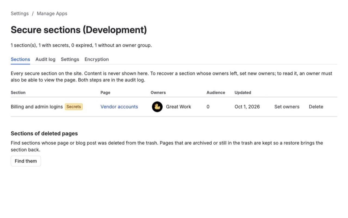Delete the Billing and admin logins section
Viewport: 348px width, 218px height.
pos(316,107)
